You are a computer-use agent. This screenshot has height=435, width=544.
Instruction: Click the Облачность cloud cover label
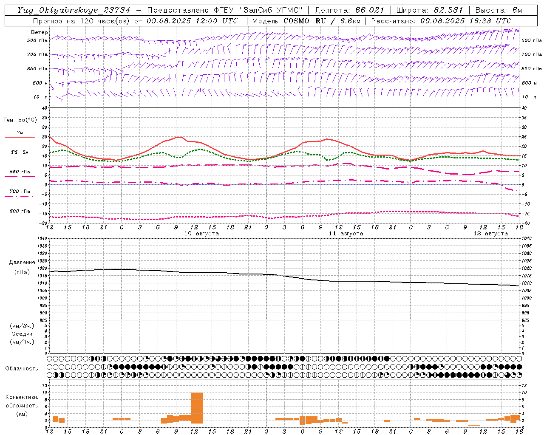[x=22, y=369]
